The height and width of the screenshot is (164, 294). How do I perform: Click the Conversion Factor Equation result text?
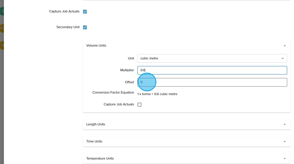pyautogui.click(x=157, y=94)
